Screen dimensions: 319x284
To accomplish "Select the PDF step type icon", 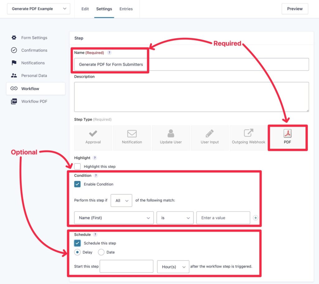I will pos(287,138).
